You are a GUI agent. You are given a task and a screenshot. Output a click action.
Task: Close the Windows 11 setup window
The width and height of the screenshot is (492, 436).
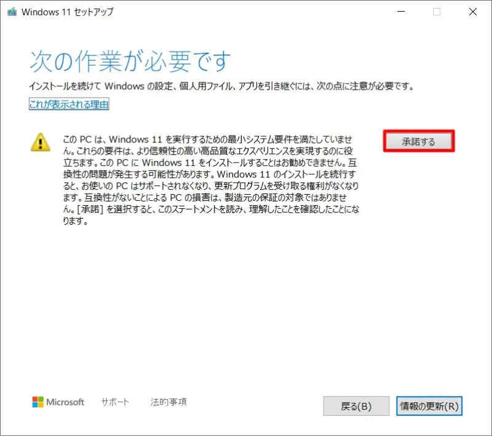pyautogui.click(x=473, y=12)
